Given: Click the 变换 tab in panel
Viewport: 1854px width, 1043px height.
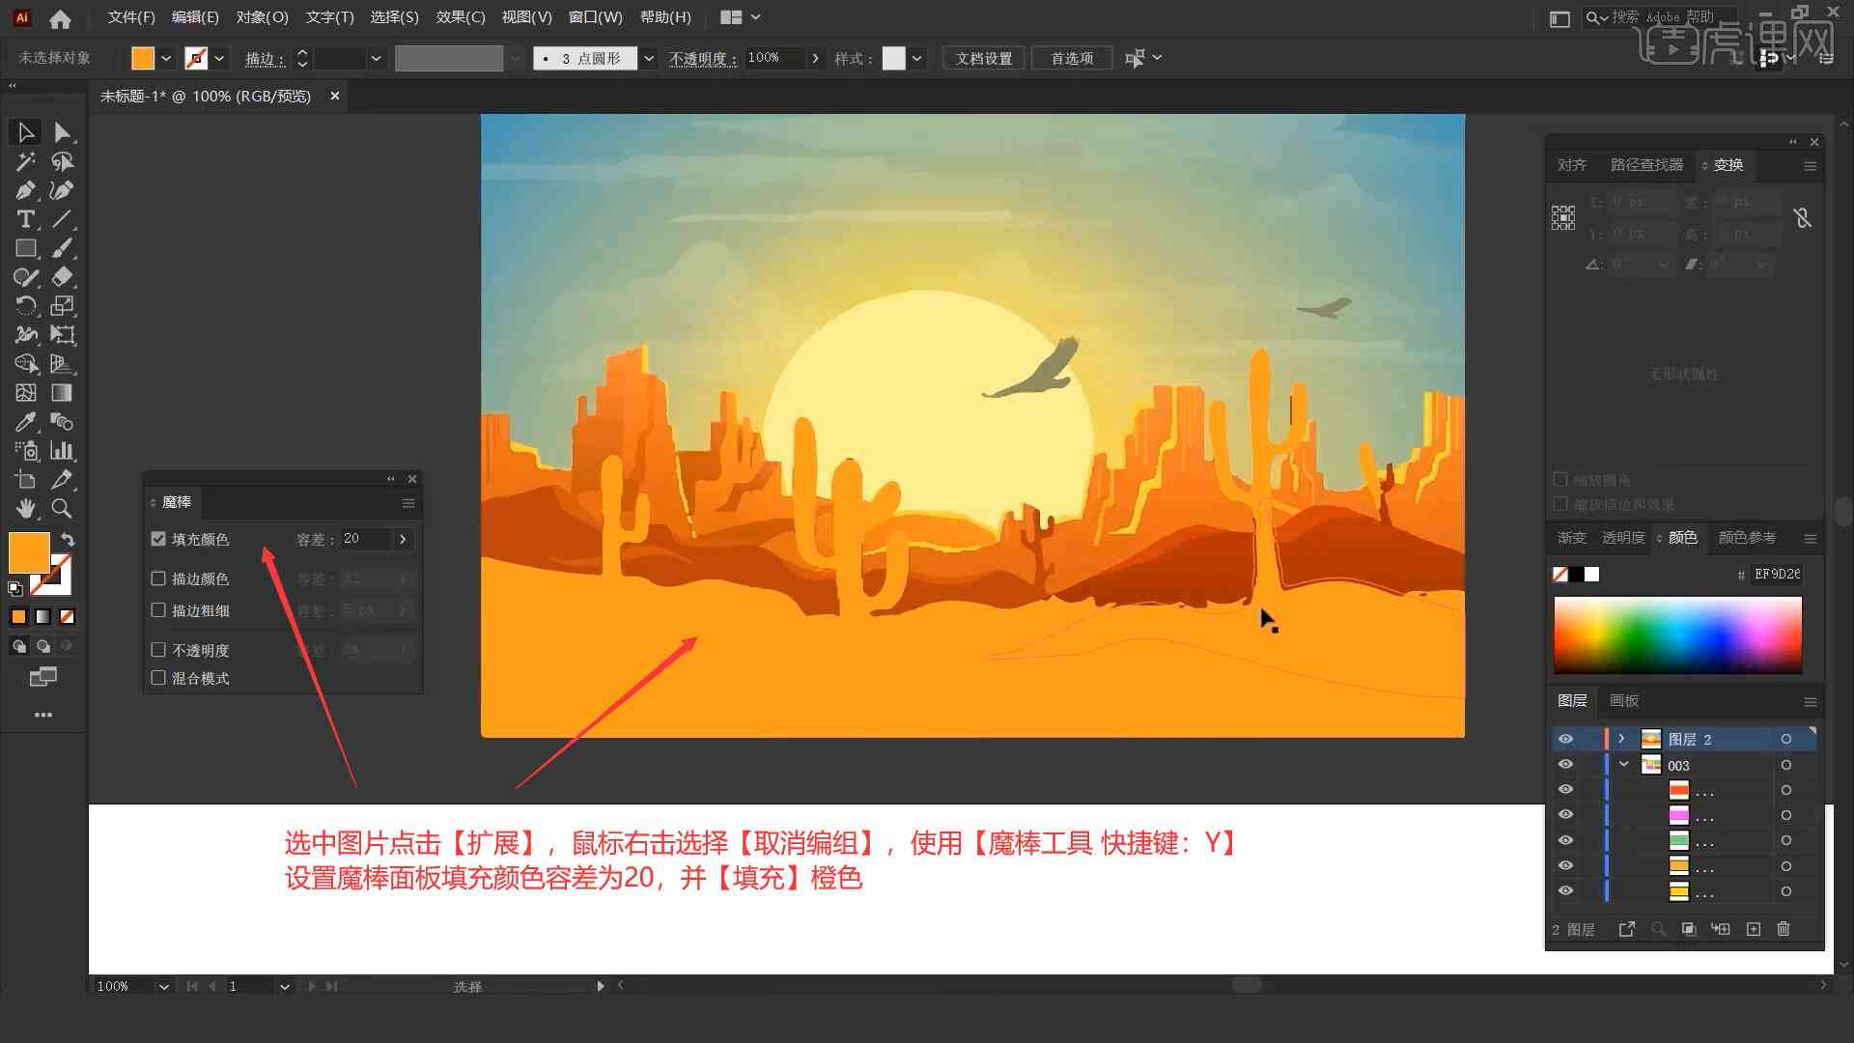Looking at the screenshot, I should pyautogui.click(x=1728, y=164).
